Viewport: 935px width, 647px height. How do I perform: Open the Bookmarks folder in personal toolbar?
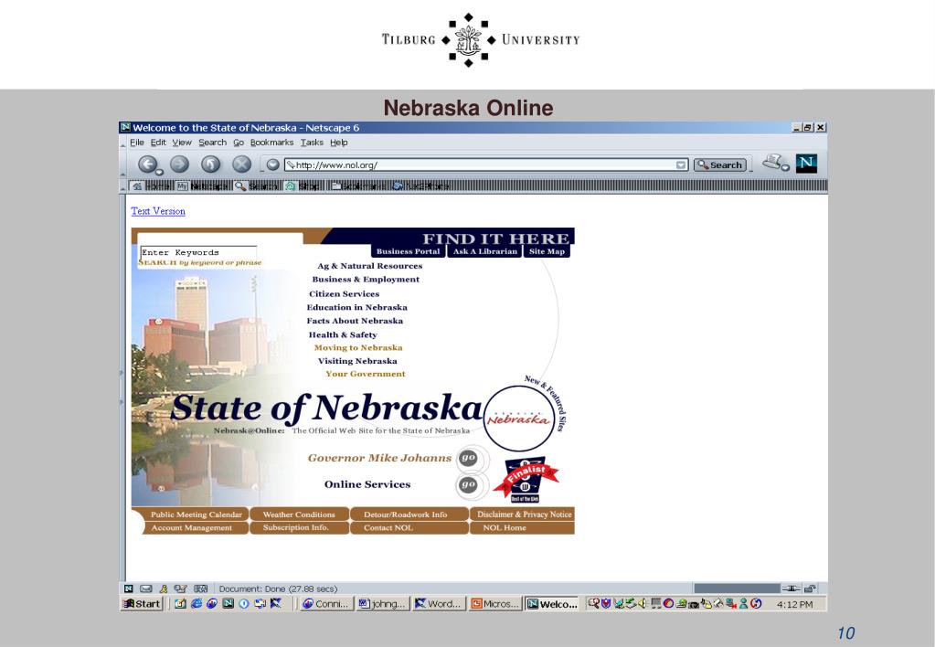(x=358, y=186)
